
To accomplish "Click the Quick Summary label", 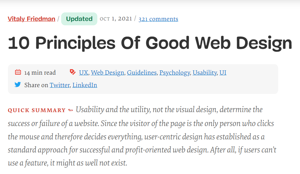I will tap(37, 110).
